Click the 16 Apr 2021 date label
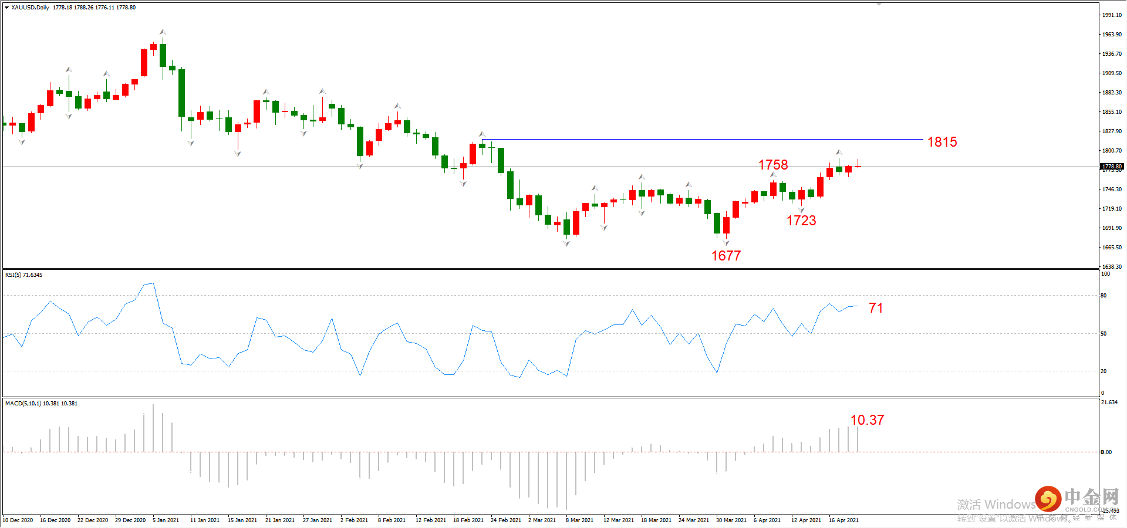The height and width of the screenshot is (528, 1127). coord(843,520)
